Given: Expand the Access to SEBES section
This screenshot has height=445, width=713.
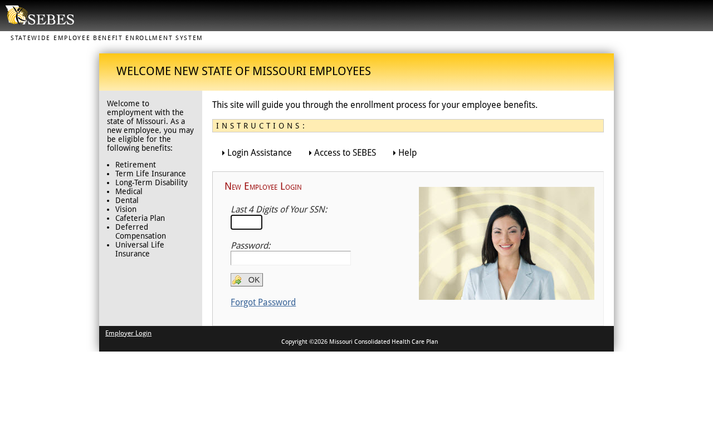Looking at the screenshot, I should (344, 153).
